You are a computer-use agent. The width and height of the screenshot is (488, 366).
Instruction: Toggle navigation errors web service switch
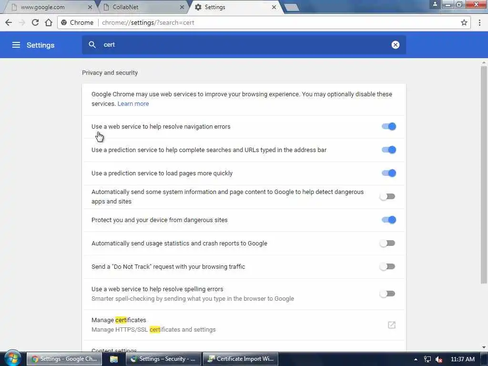click(x=389, y=126)
